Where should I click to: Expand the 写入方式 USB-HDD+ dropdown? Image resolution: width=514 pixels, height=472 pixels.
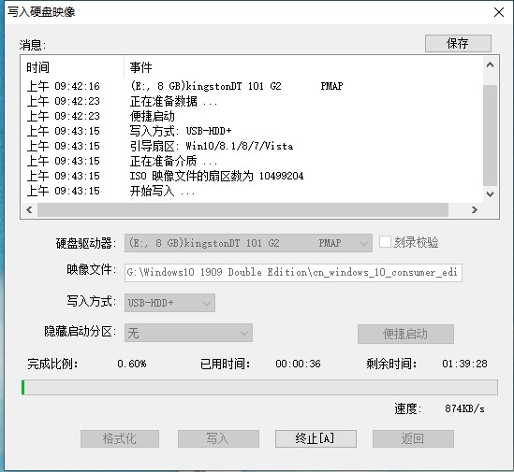pyautogui.click(x=169, y=303)
